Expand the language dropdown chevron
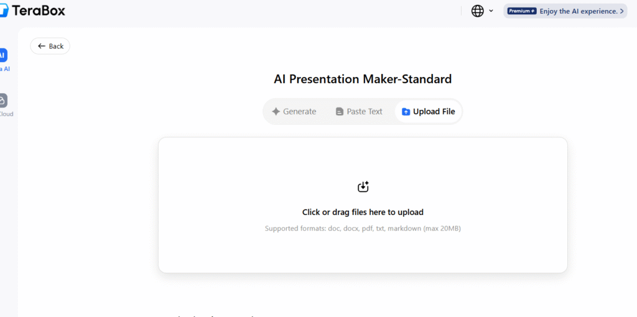The image size is (637, 317). pyautogui.click(x=491, y=11)
